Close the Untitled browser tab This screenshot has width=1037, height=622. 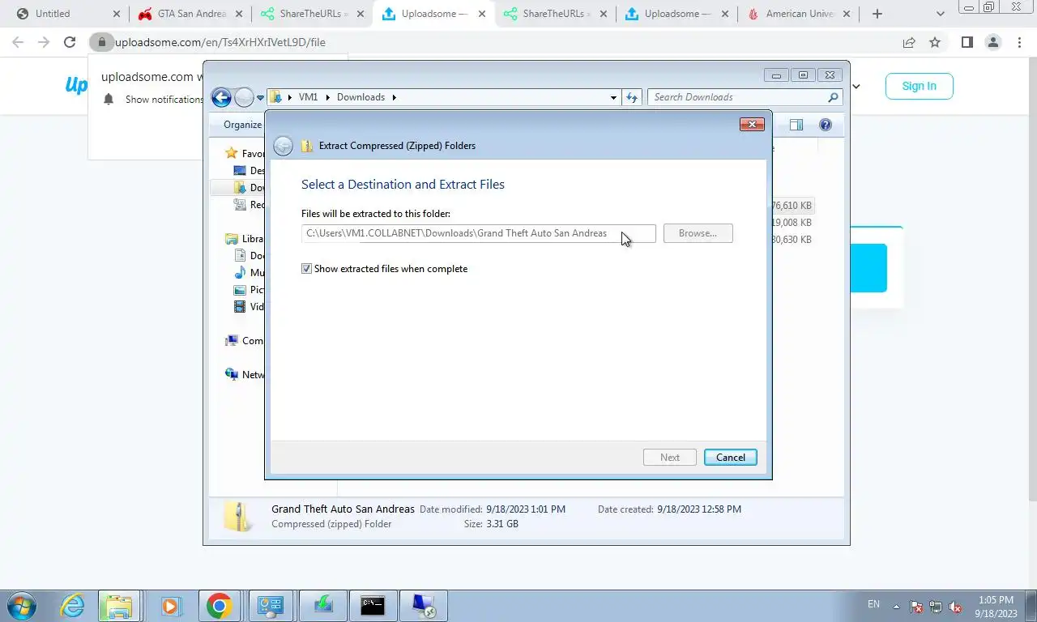click(116, 14)
